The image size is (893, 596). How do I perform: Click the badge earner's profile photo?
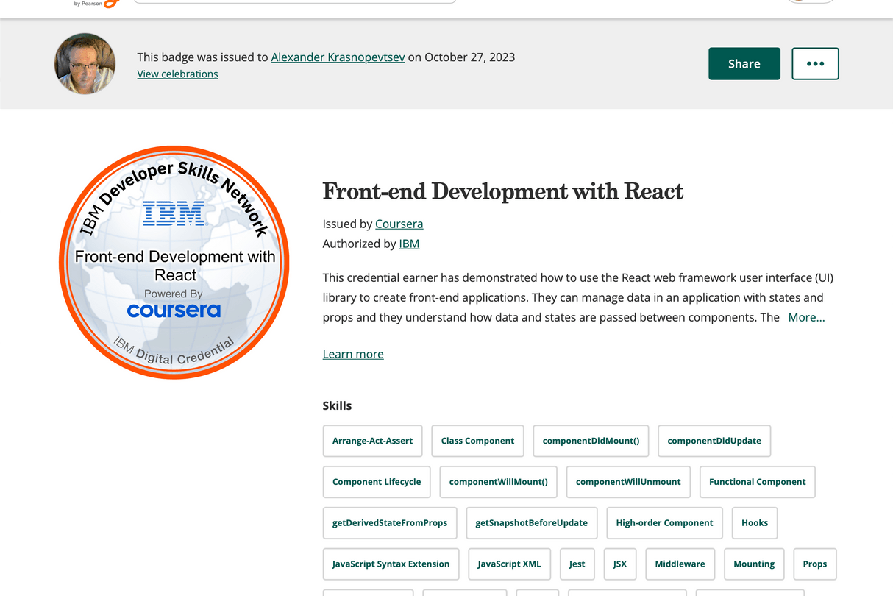85,64
